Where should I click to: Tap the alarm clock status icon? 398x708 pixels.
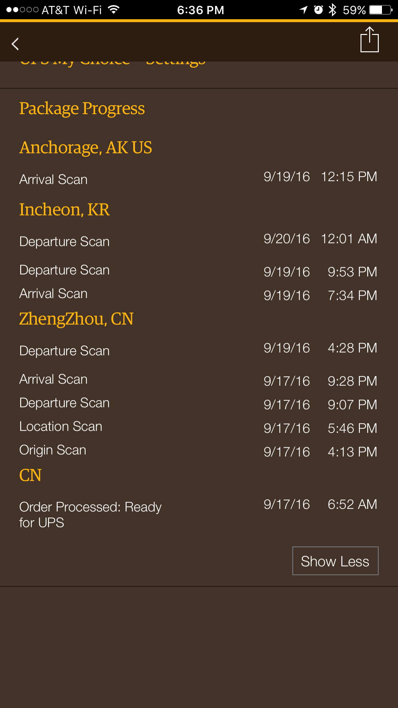(x=318, y=10)
